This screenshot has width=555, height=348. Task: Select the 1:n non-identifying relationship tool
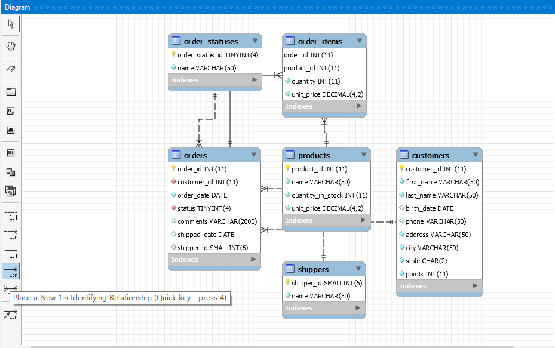tap(11, 233)
